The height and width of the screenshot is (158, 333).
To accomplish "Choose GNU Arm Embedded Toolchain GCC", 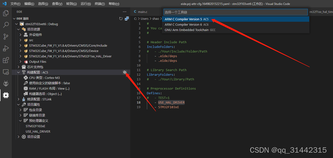I will [236, 30].
